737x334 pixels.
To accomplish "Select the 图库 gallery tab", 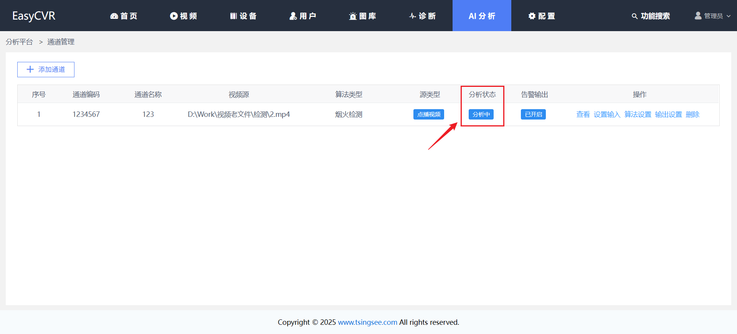I will pos(362,16).
